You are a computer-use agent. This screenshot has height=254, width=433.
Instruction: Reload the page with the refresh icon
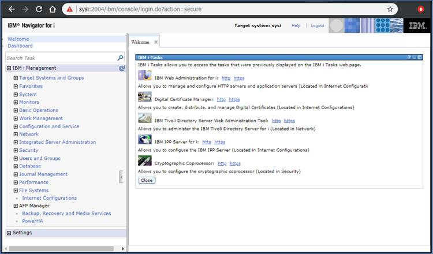point(39,9)
